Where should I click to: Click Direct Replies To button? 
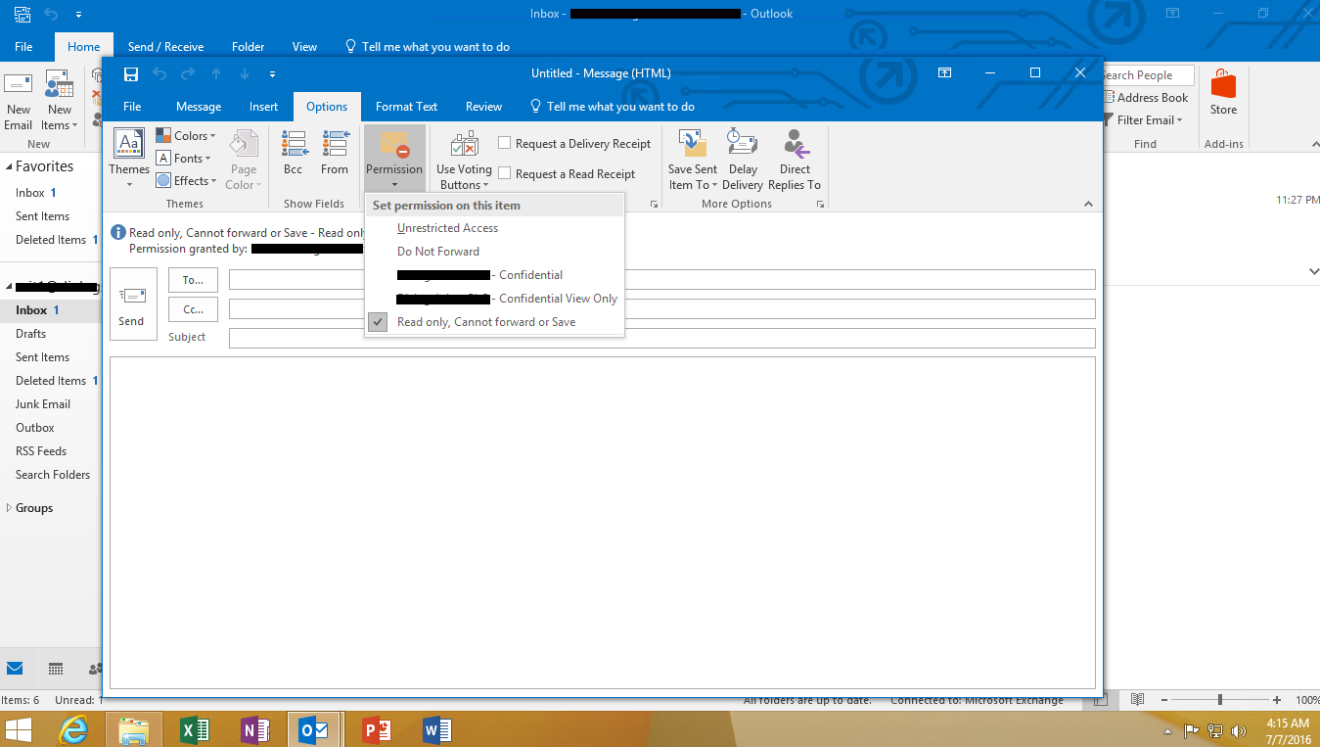795,161
